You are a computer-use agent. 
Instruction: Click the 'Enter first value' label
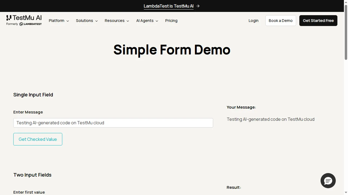[x=29, y=192]
